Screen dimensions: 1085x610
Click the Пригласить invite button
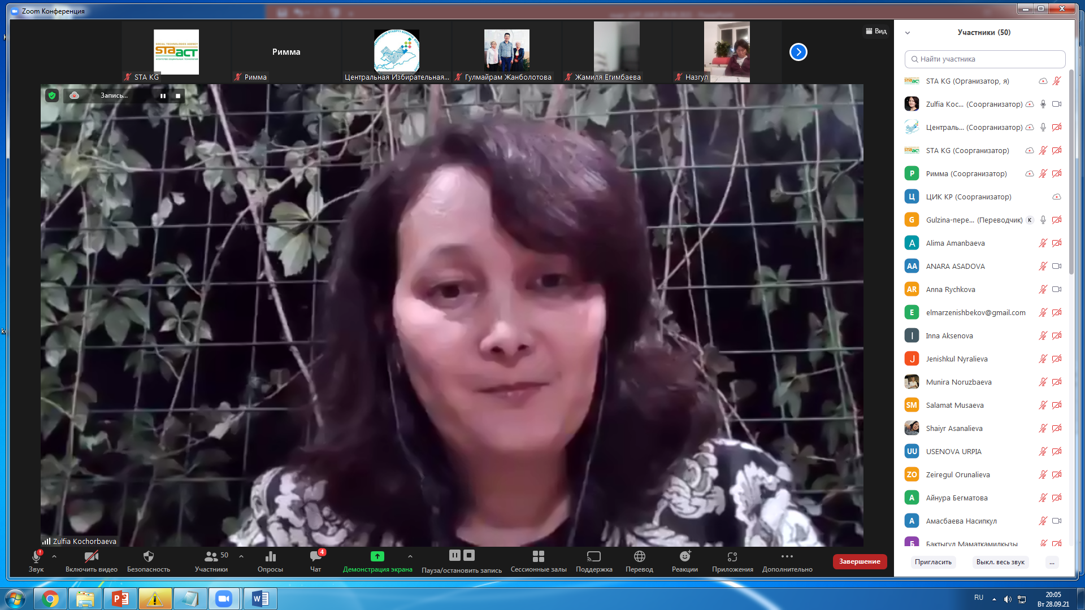click(933, 562)
